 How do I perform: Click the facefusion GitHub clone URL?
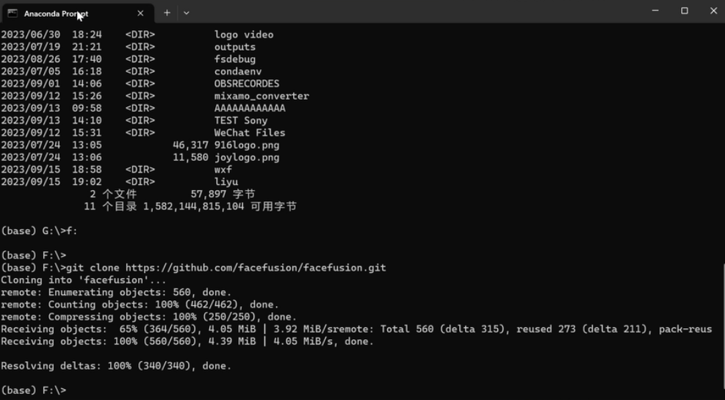coord(256,268)
